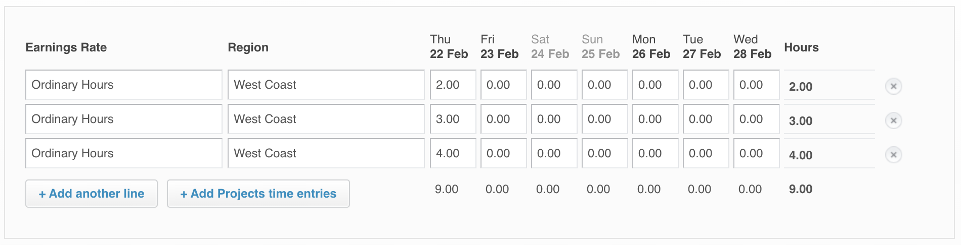This screenshot has height=245, width=961.
Task: Click Add Projects time entries button
Action: tap(258, 194)
